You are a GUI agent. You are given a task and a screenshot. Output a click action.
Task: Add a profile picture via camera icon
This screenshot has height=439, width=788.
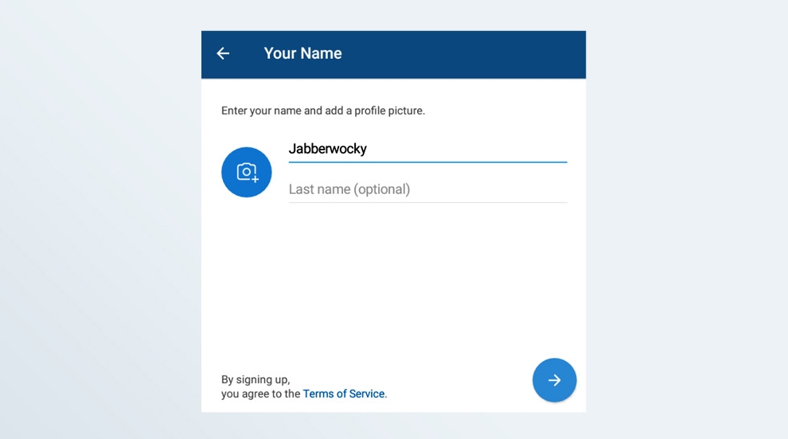tap(247, 172)
